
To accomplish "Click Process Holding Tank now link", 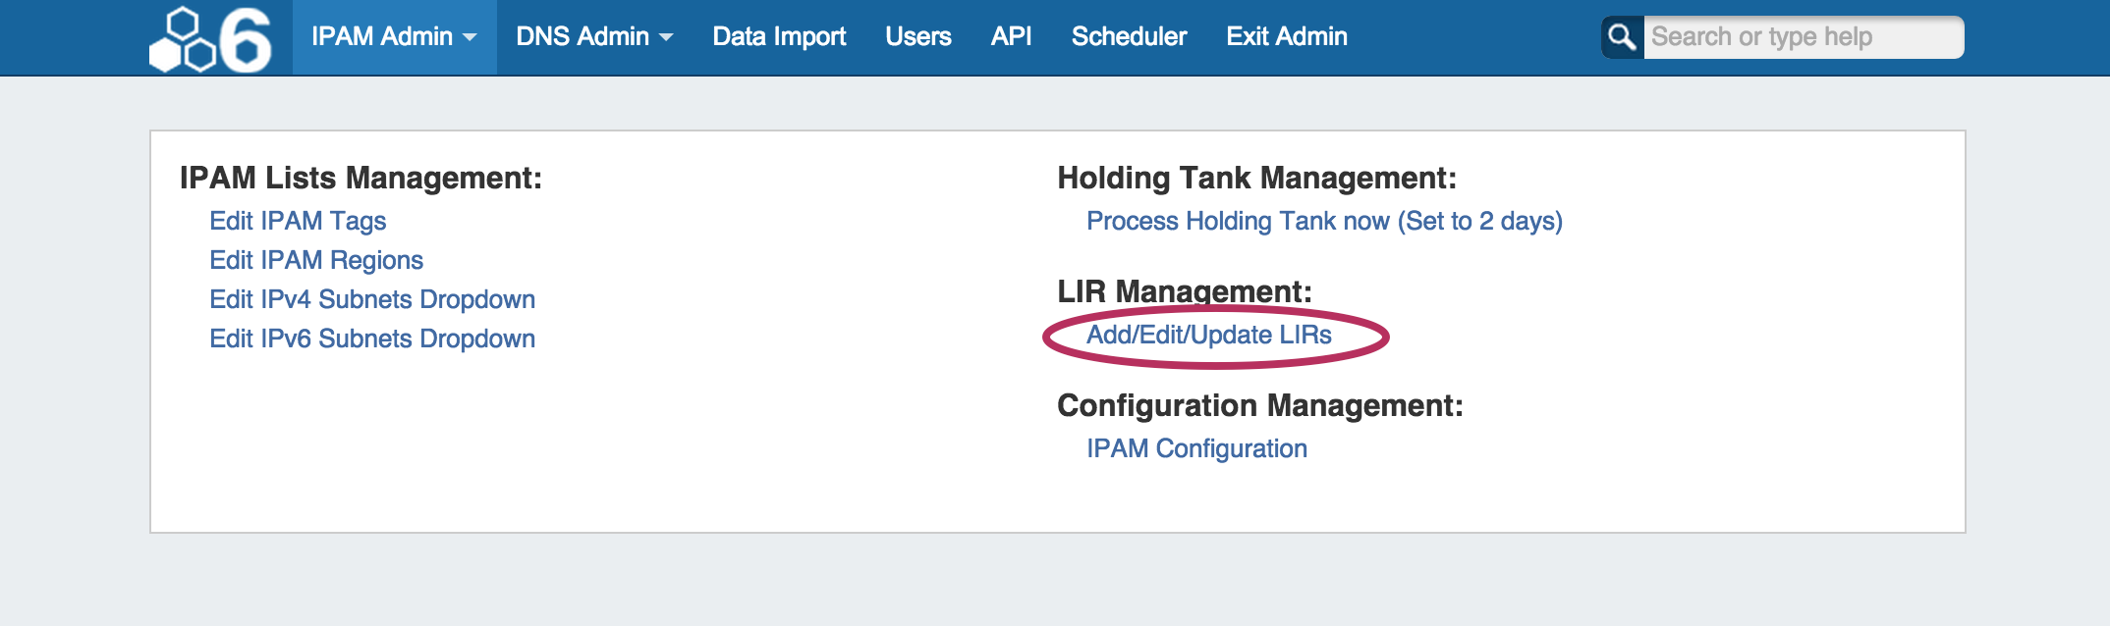I will [1323, 221].
